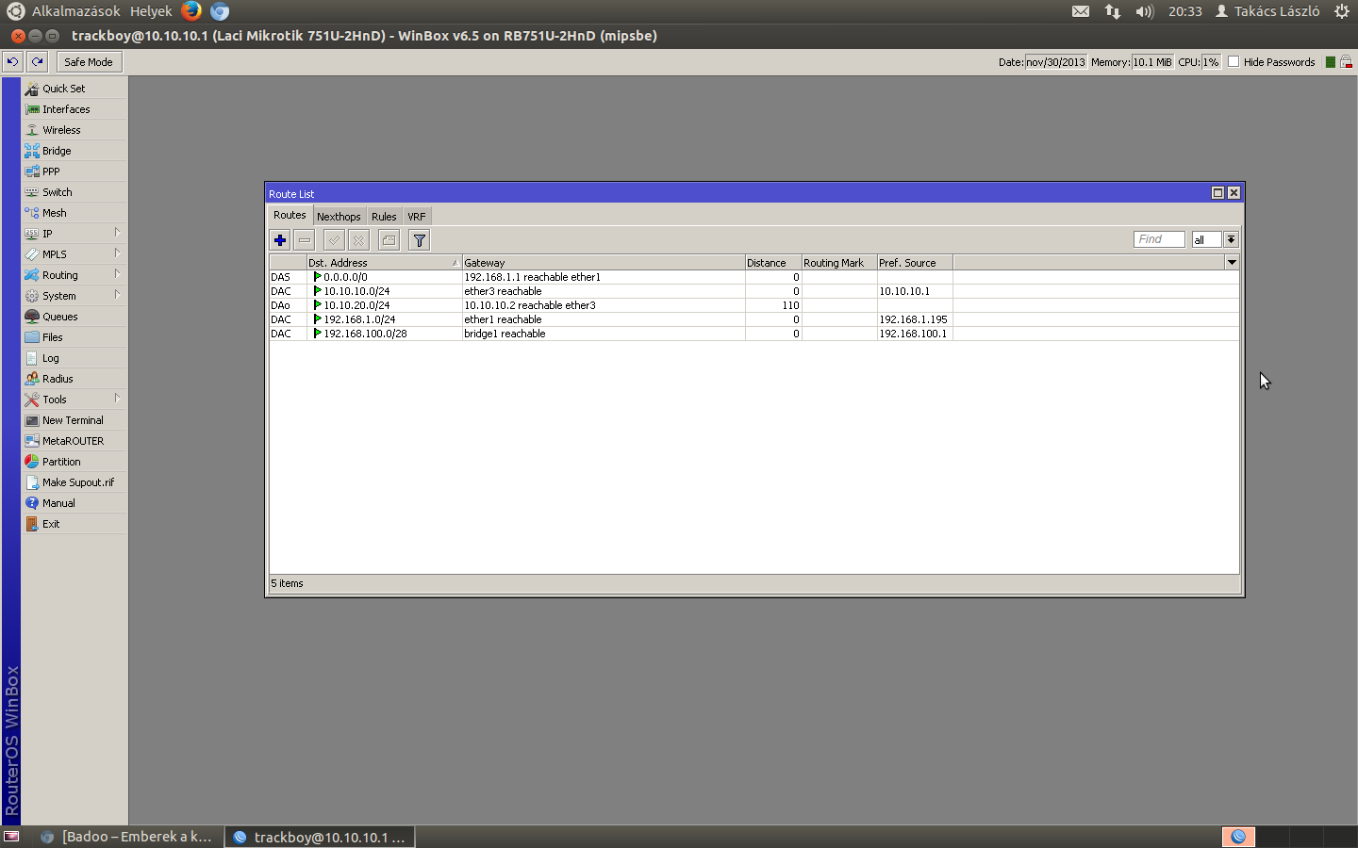This screenshot has width=1358, height=848.
Task: Sort by Routing Mark column header
Action: coord(839,263)
